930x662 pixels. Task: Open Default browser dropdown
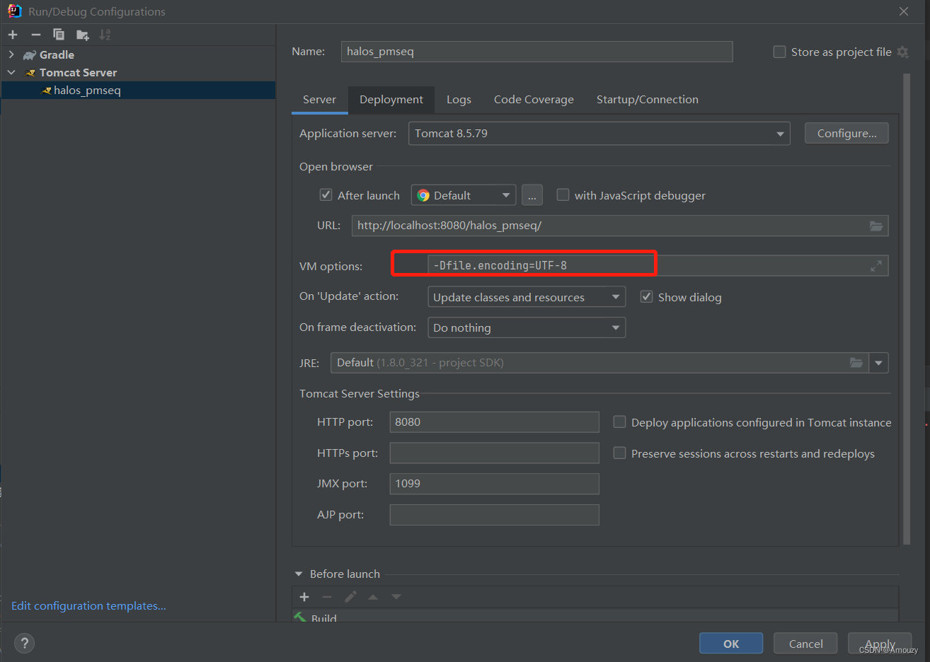[464, 195]
